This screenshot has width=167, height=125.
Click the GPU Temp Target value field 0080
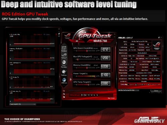click(x=106, y=83)
